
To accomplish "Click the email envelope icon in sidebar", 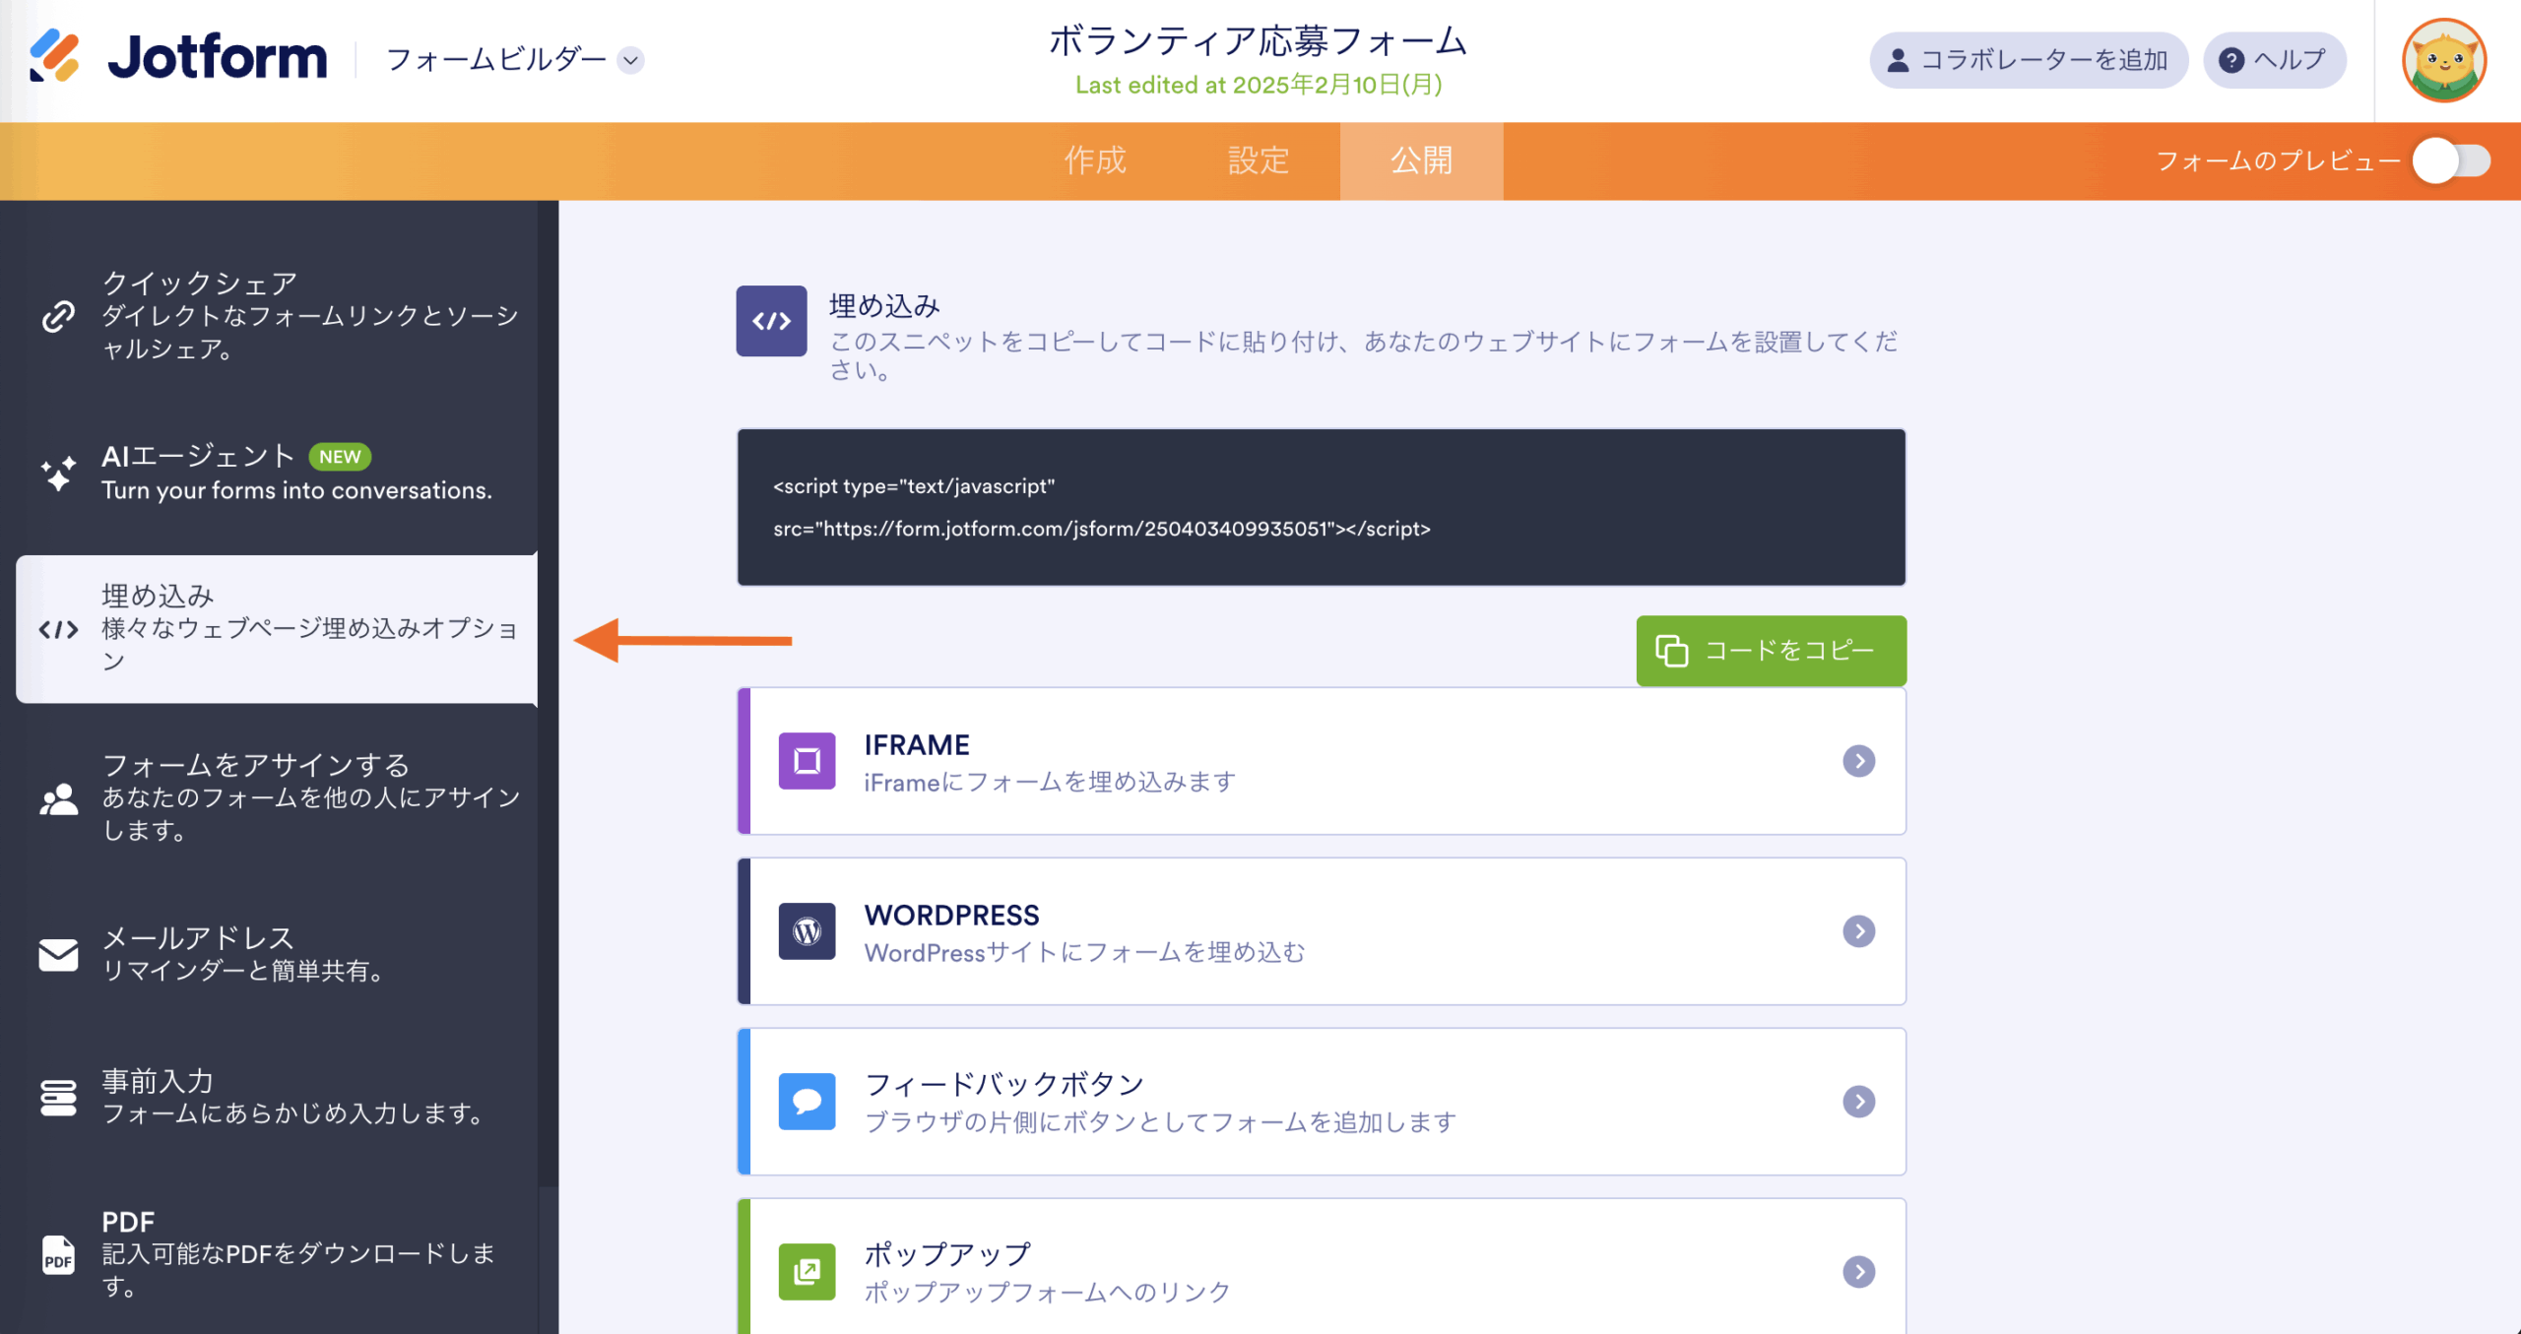I will point(58,954).
